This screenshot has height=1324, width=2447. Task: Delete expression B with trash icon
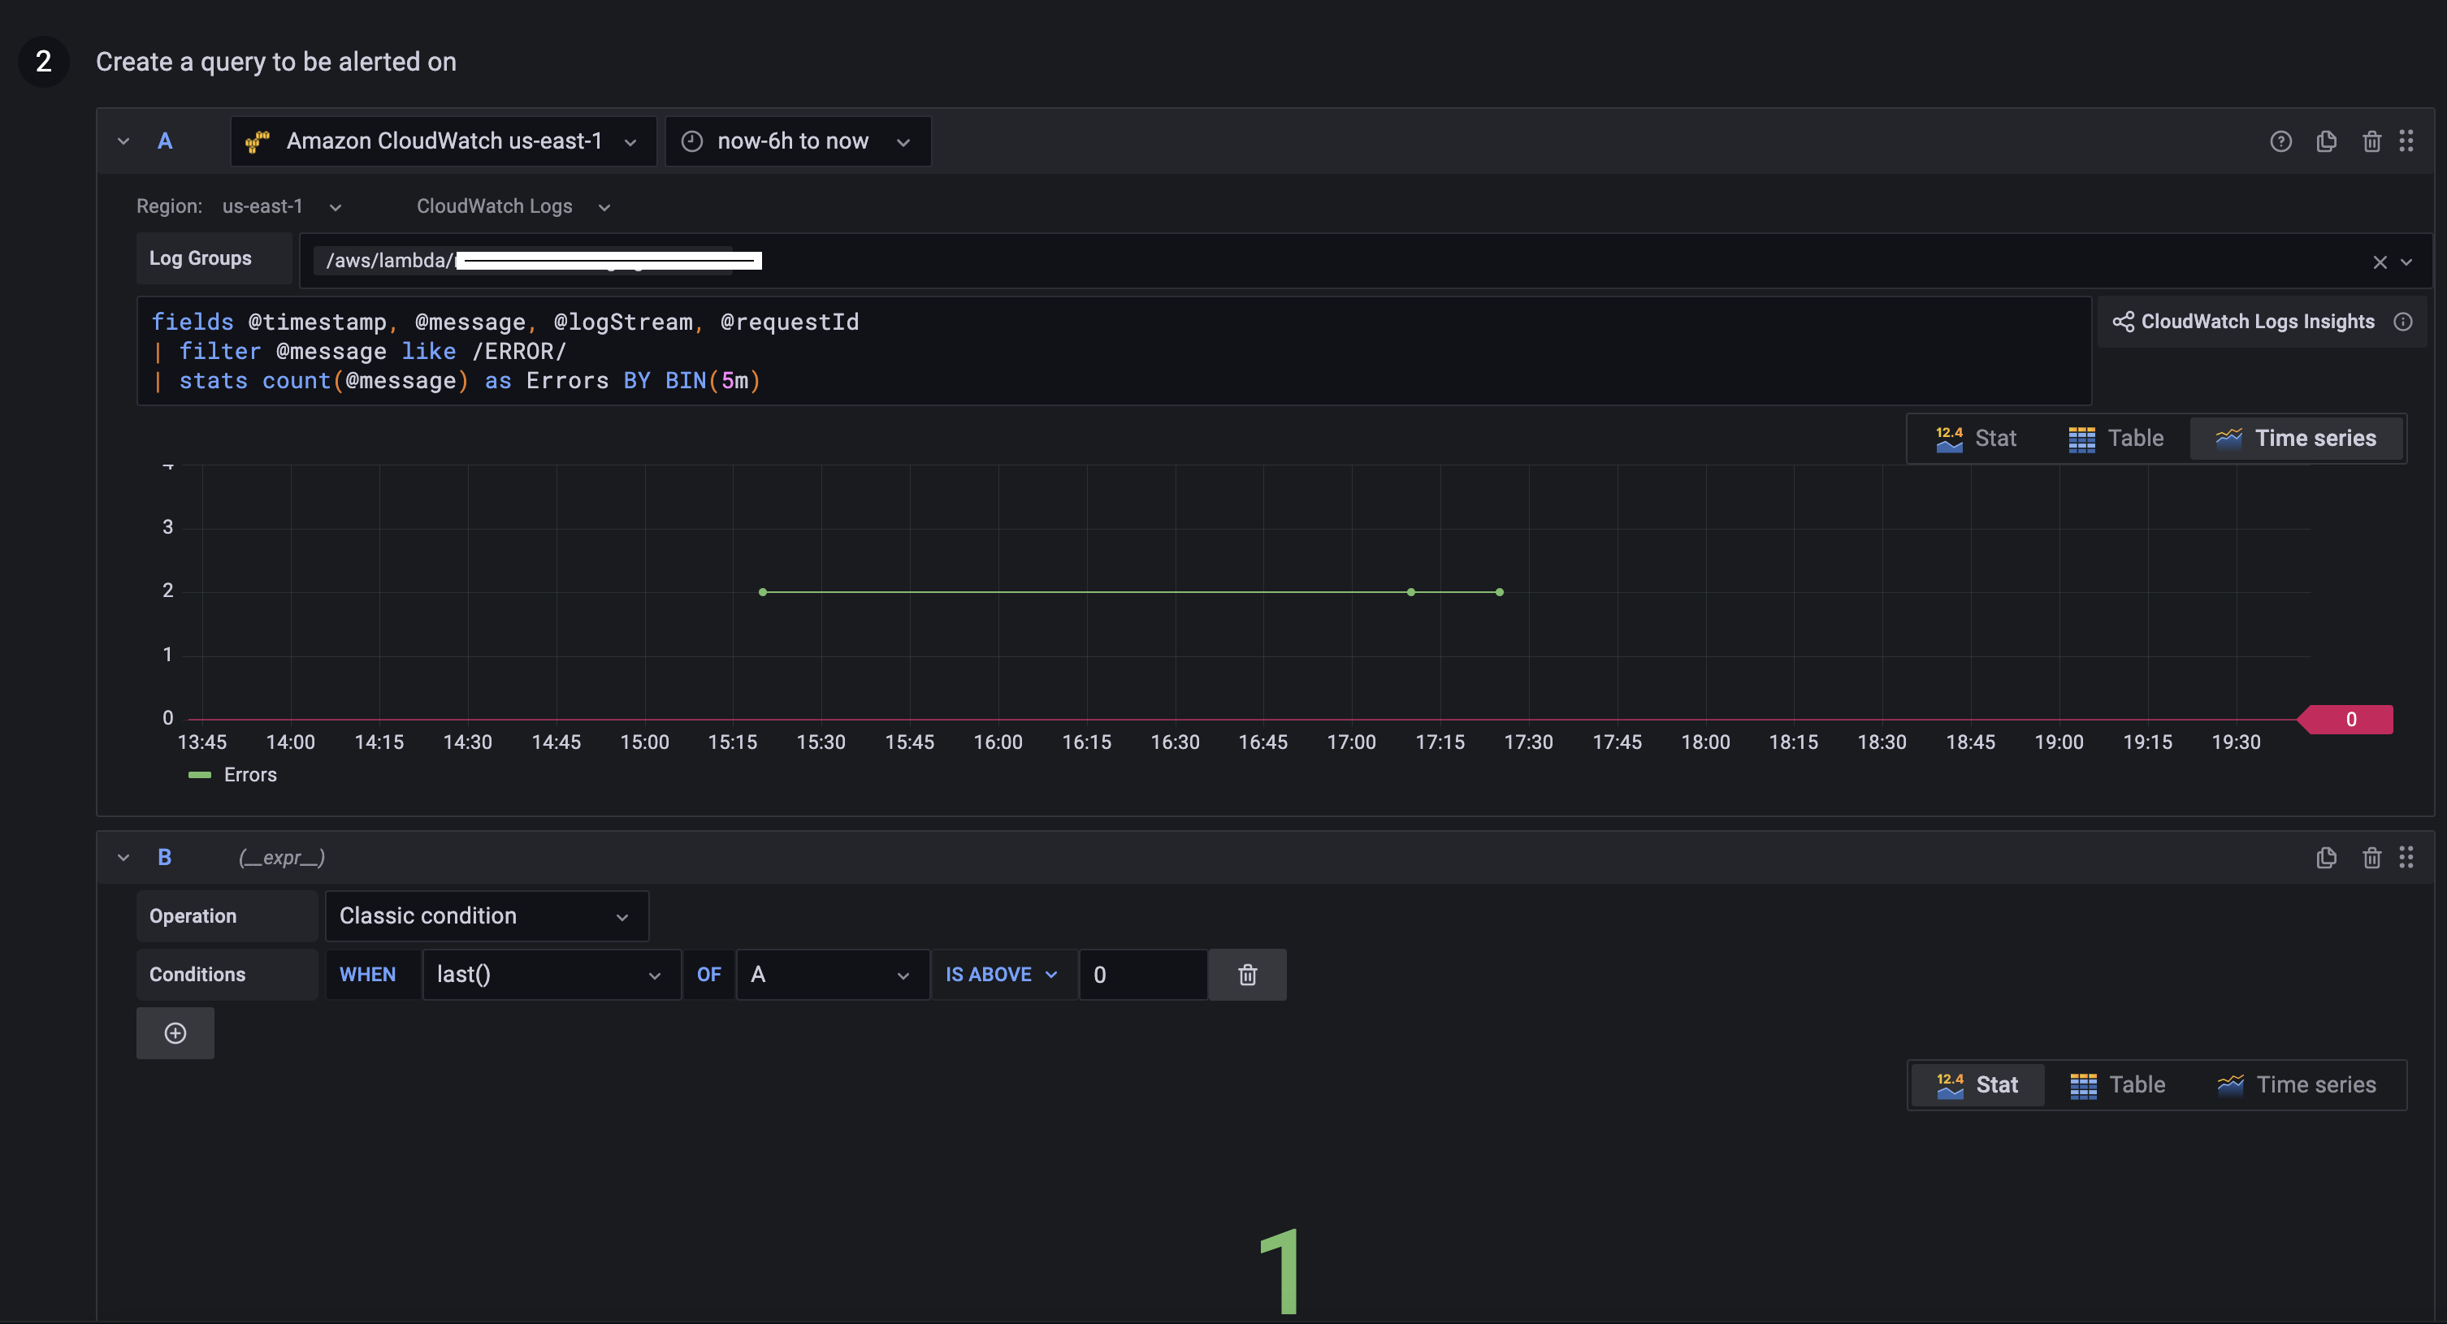[x=2372, y=858]
